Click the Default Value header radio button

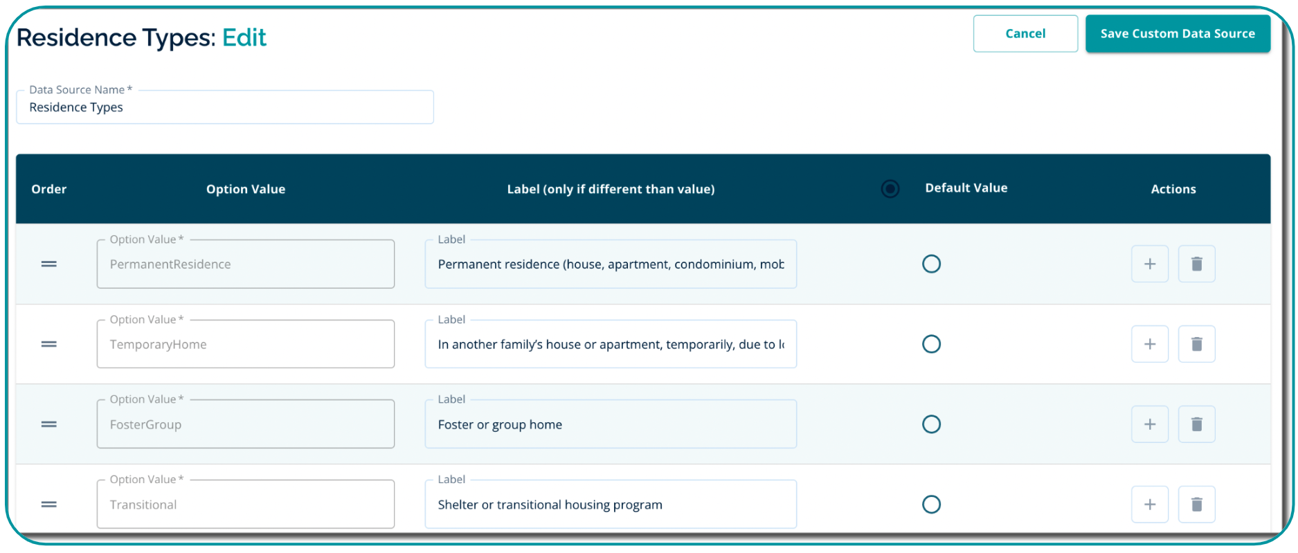(890, 188)
